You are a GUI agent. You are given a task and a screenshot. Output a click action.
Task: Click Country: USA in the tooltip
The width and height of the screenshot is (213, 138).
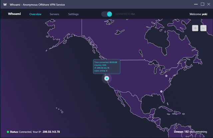[100, 65]
